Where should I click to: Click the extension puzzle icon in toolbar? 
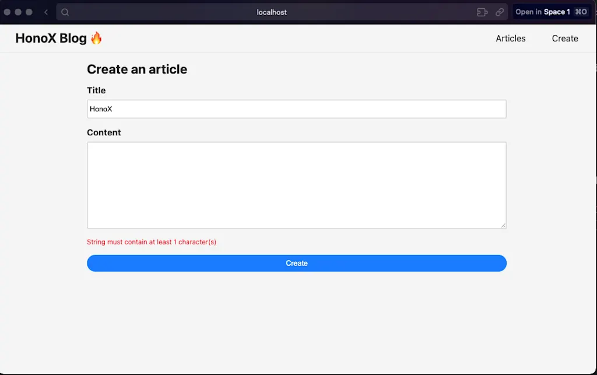(482, 12)
